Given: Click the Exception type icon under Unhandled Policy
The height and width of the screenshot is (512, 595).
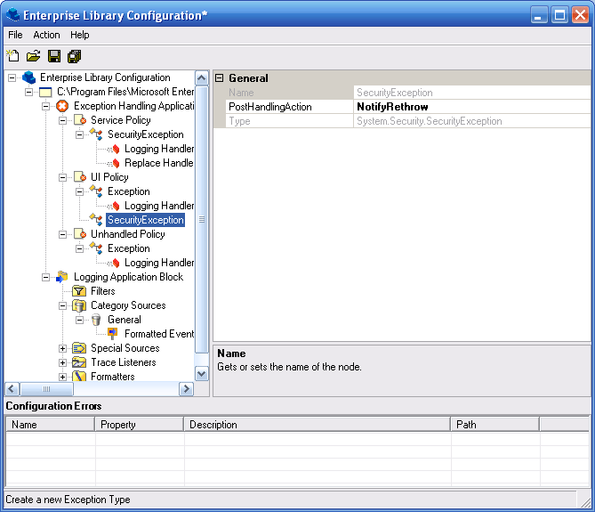Looking at the screenshot, I should [96, 248].
